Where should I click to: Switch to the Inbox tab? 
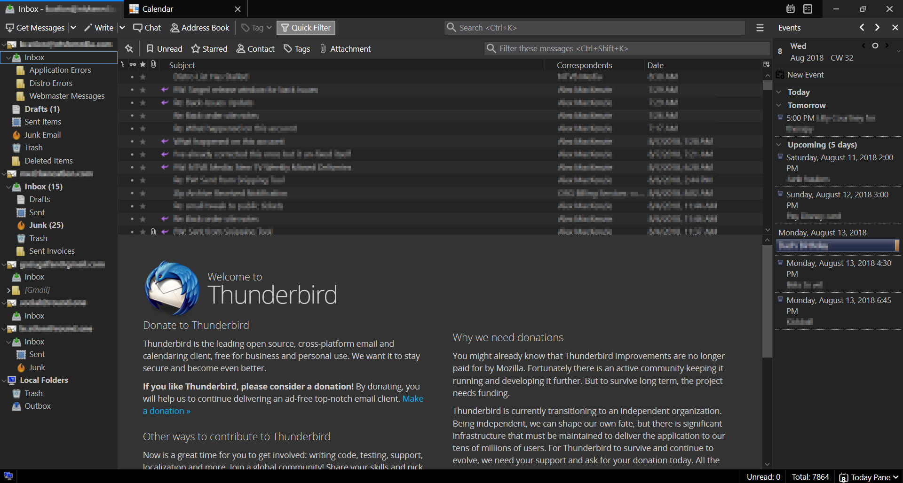[61, 9]
